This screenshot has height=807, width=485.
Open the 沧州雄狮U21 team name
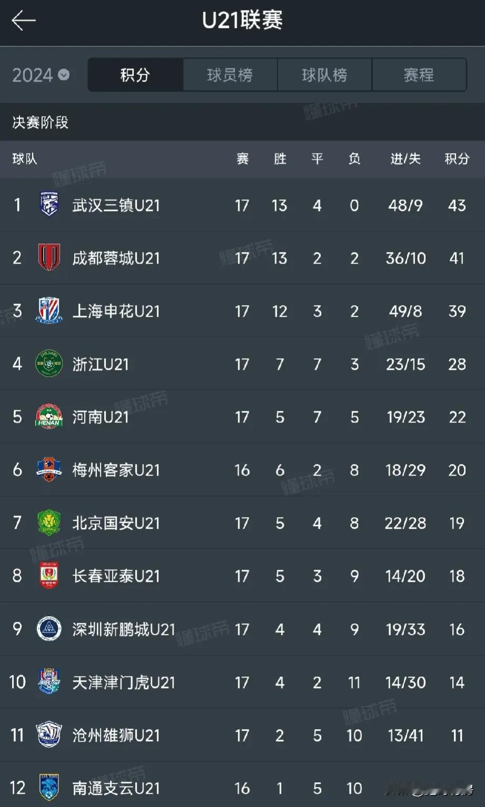[x=116, y=735]
